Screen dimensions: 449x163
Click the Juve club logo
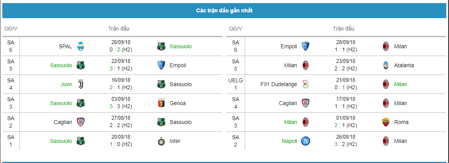point(80,84)
